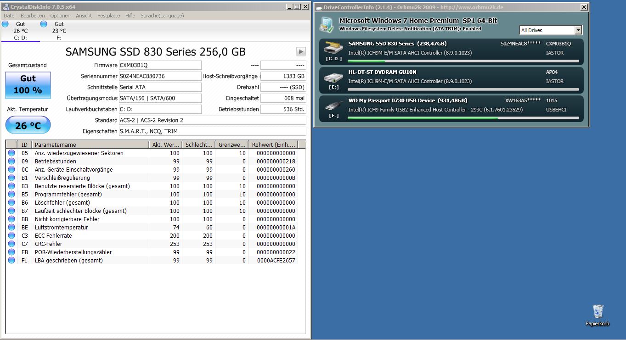626x340 pixels.
Task: Sort by the ID column header
Action: tap(25, 145)
